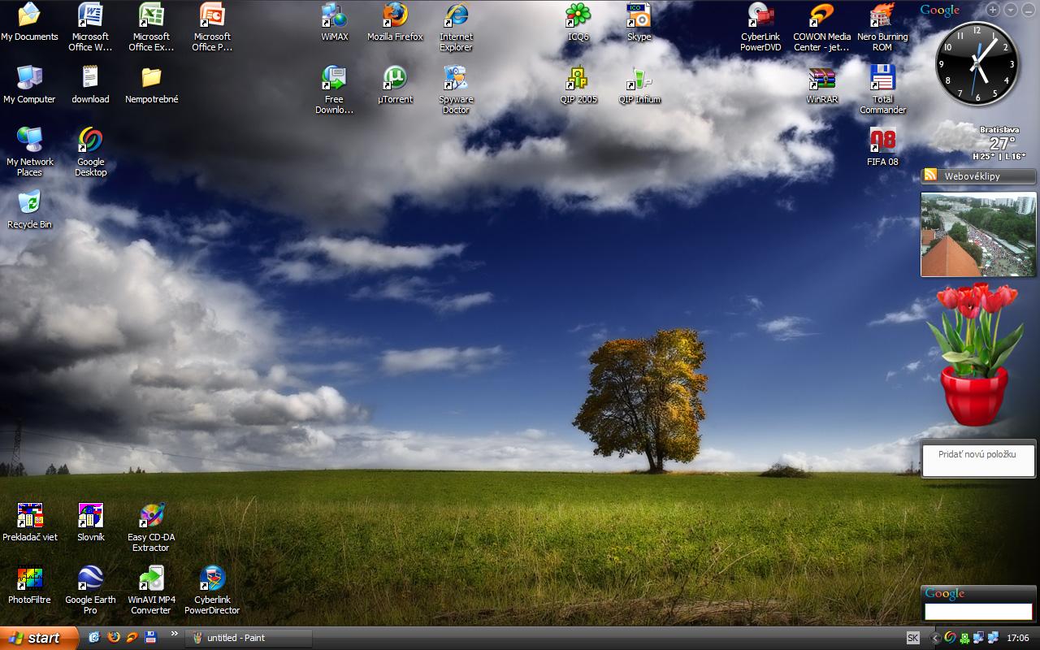
Task: Select the WinRAR desktop icon
Action: click(x=821, y=79)
